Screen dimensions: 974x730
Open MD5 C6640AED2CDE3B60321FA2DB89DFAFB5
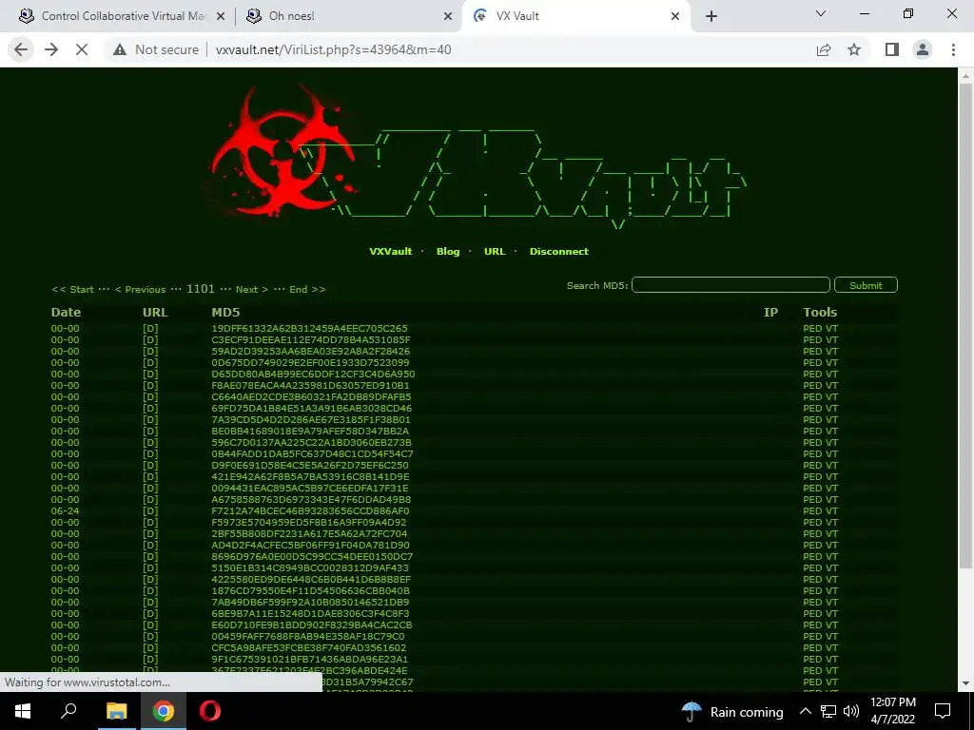tap(311, 396)
